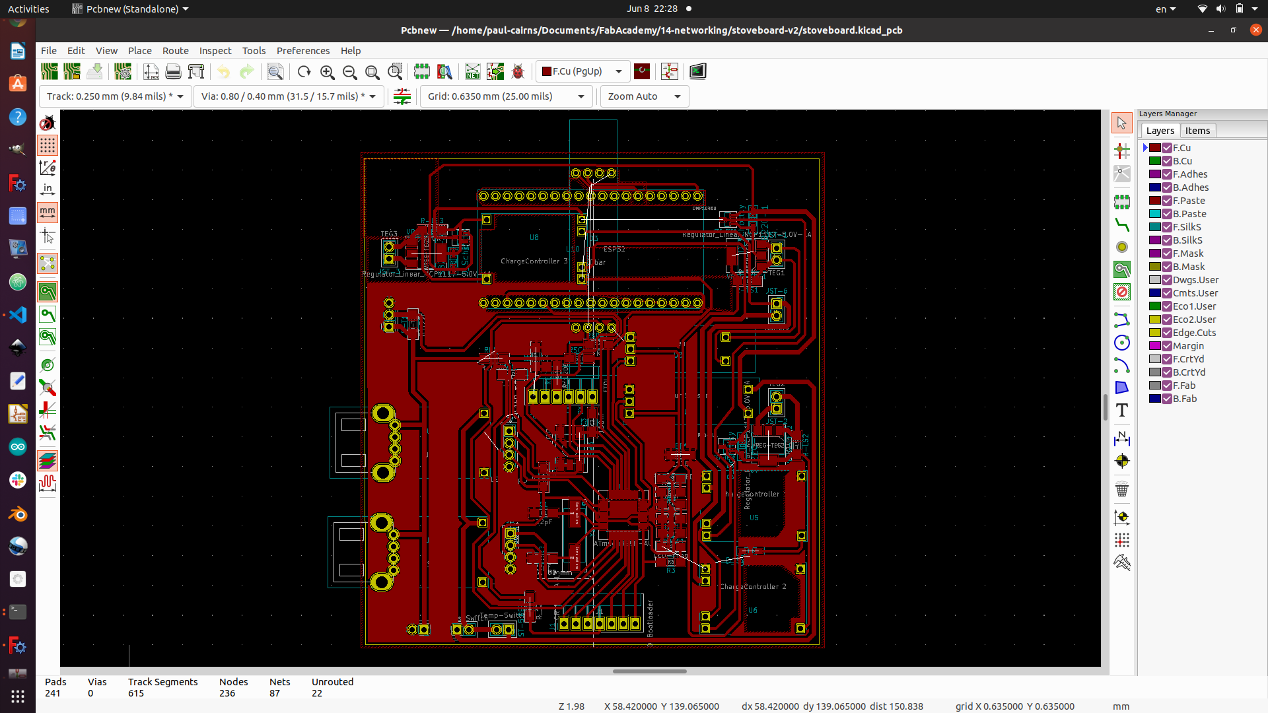
Task: Run the Design Rules Check bug icon
Action: pyautogui.click(x=518, y=71)
